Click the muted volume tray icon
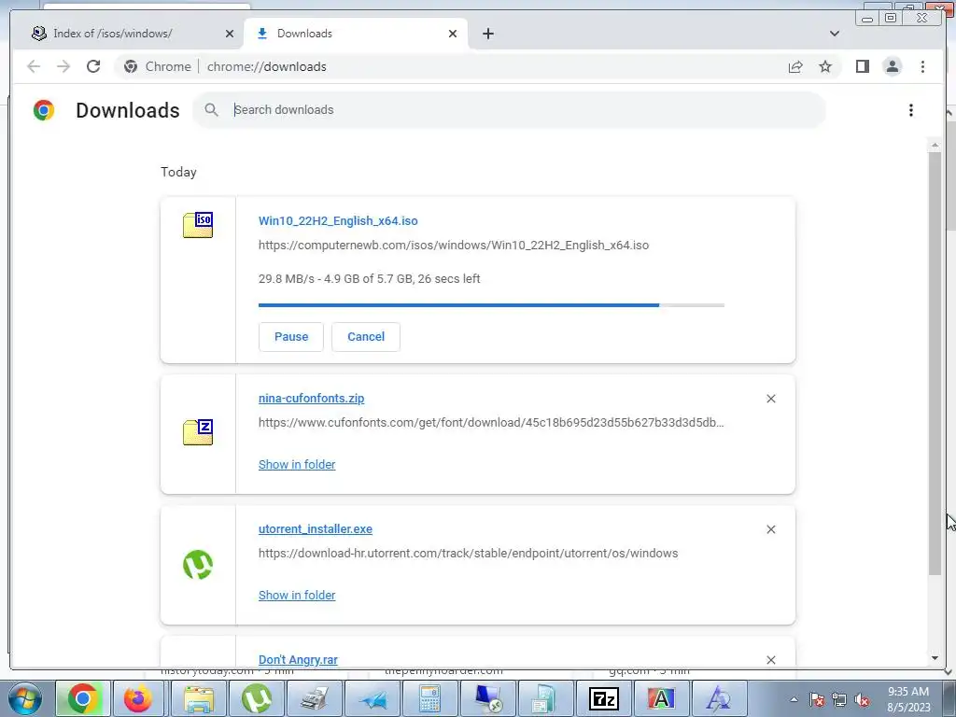The height and width of the screenshot is (717, 956). click(862, 700)
